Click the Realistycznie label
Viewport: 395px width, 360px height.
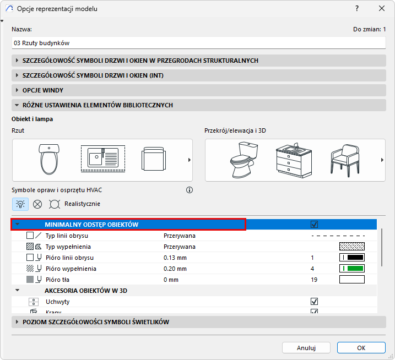pos(83,204)
